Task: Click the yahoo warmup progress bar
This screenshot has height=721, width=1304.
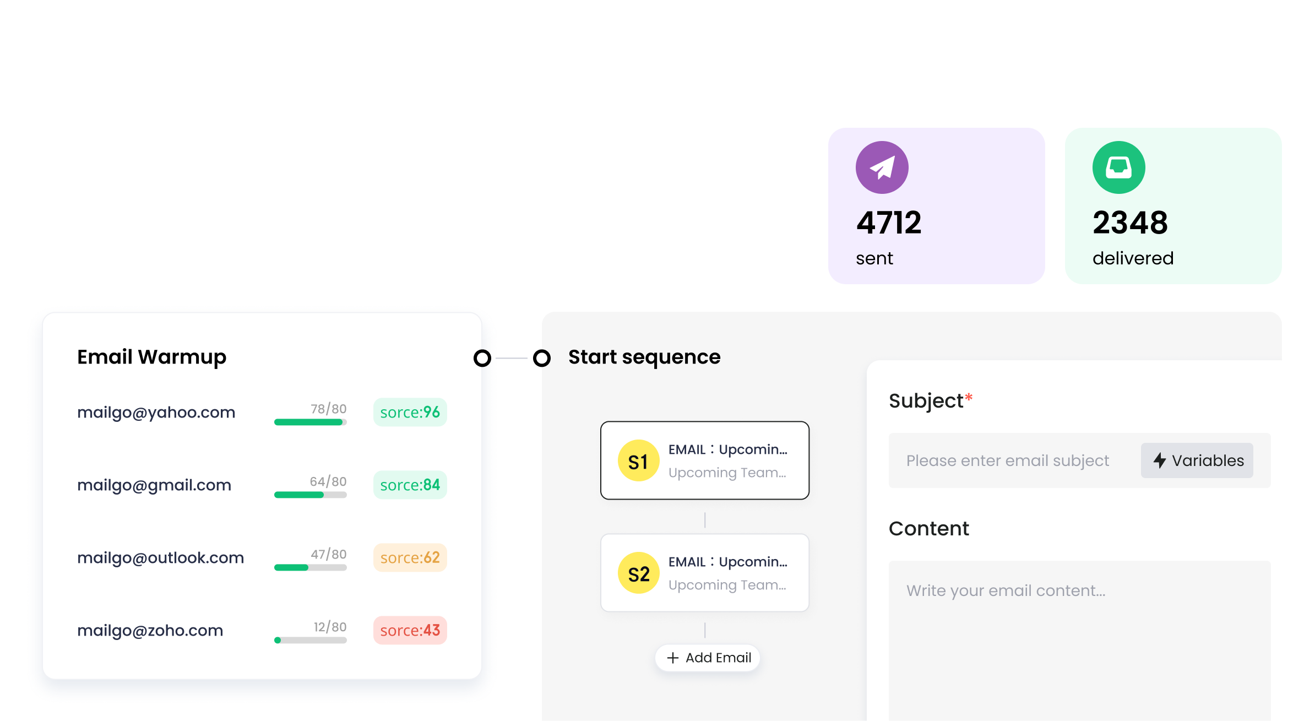Action: click(310, 422)
